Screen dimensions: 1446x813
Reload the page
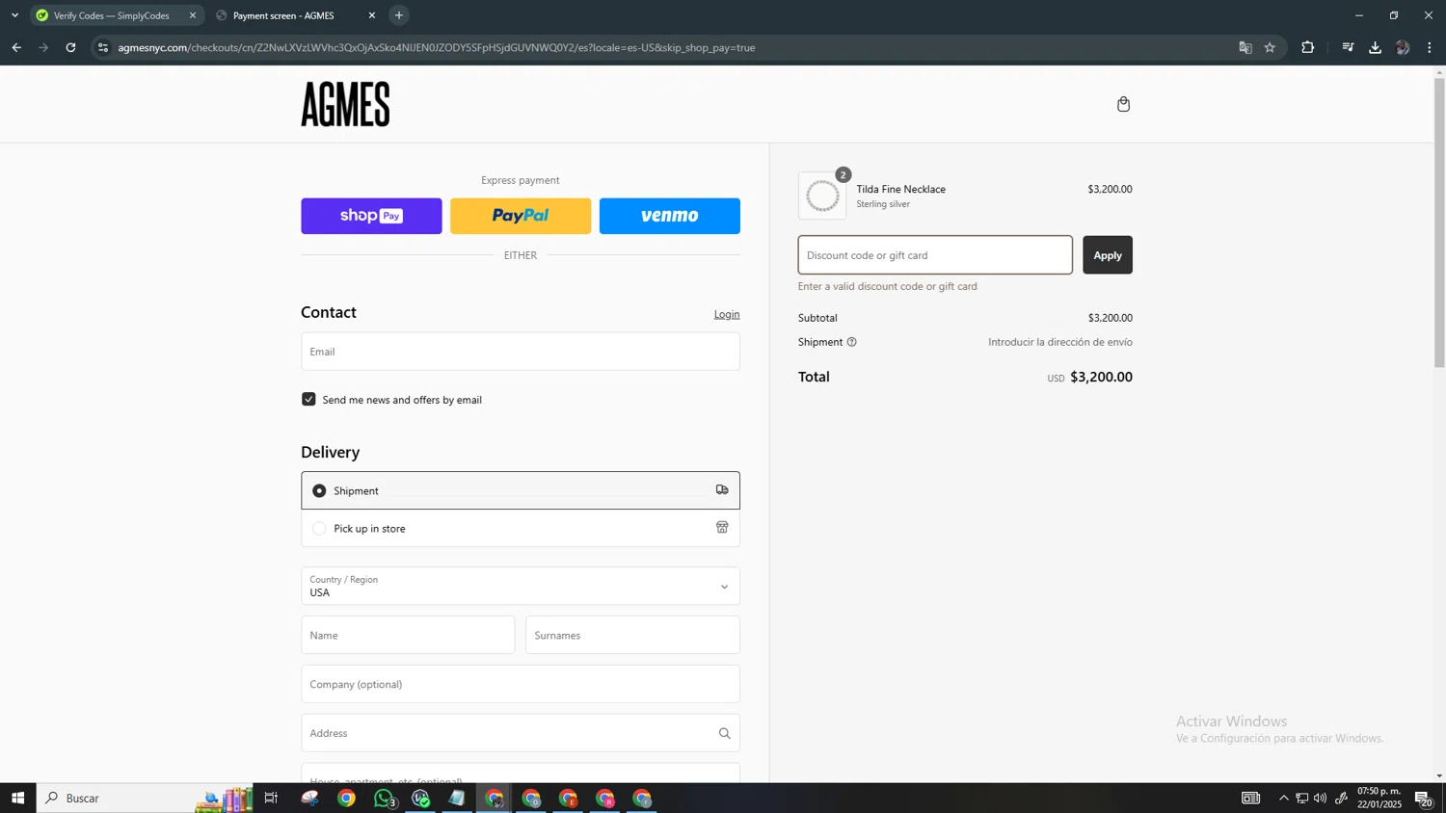tap(70, 47)
